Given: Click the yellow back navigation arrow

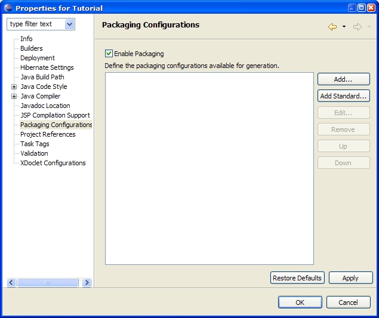Looking at the screenshot, I should tap(332, 27).
